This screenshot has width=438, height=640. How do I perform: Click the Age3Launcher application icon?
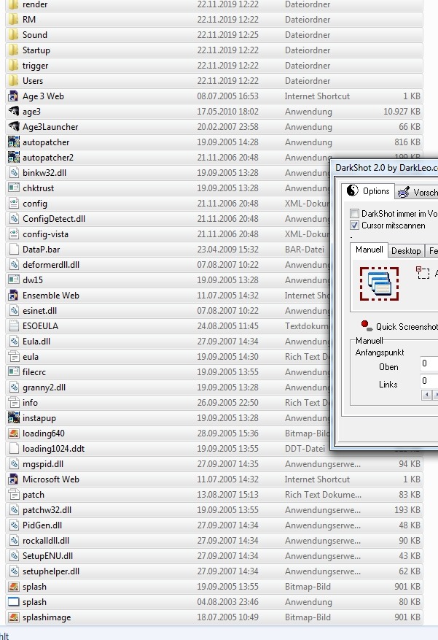coord(13,127)
